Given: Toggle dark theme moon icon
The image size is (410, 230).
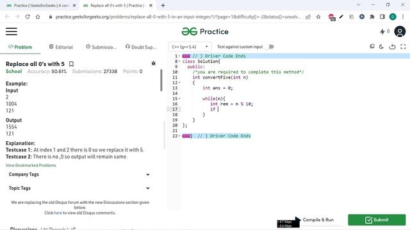Looking at the screenshot, I should [381, 47].
